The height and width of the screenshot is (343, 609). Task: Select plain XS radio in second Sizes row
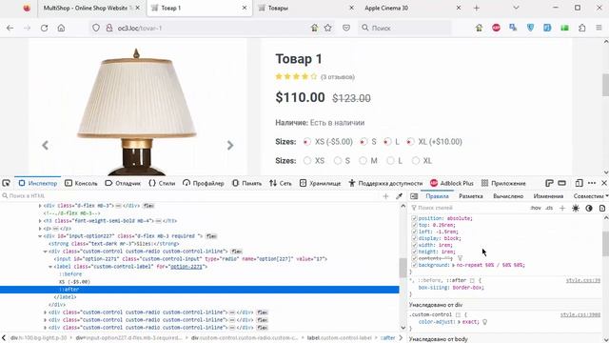pyautogui.click(x=307, y=161)
